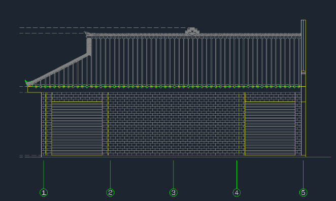Select the magenta ground line
This screenshot has width=336, height=201.
click(x=180, y=157)
